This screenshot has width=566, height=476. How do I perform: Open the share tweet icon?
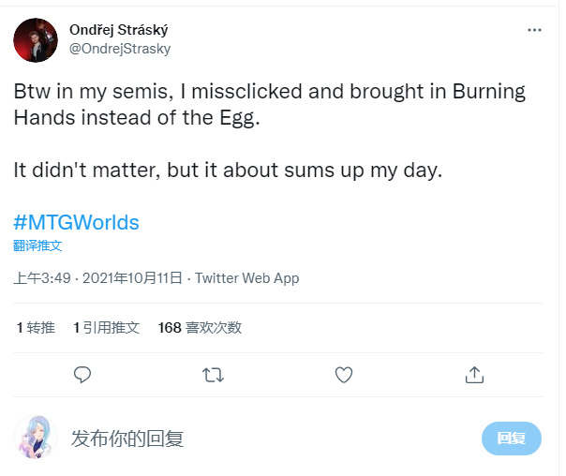pyautogui.click(x=474, y=375)
